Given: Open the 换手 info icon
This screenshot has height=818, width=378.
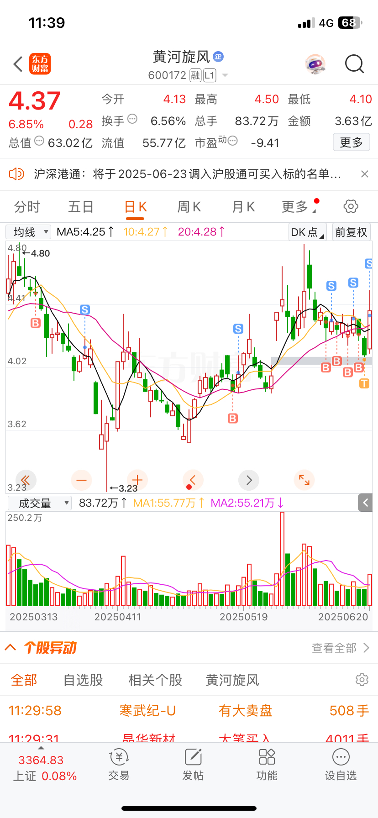Looking at the screenshot, I should pos(132,119).
